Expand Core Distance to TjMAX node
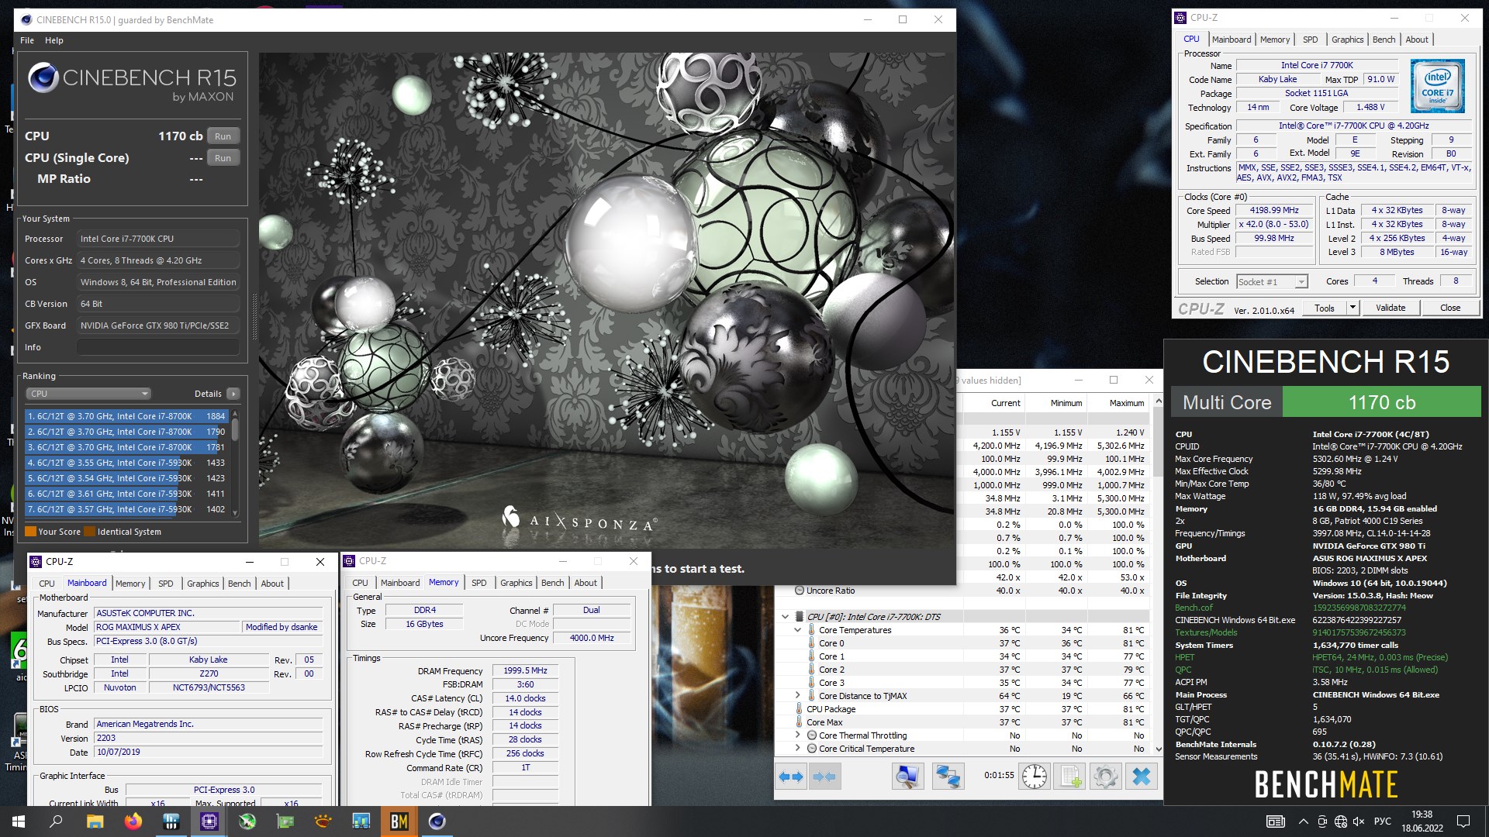The height and width of the screenshot is (837, 1489). 797,696
